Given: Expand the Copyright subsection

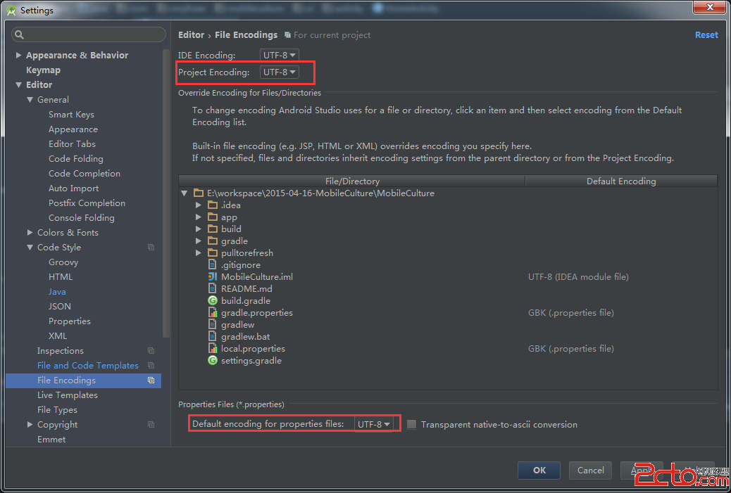Looking at the screenshot, I should 30,425.
